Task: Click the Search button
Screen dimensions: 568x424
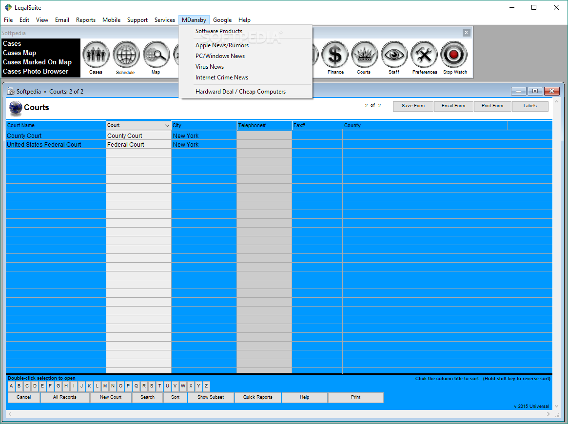Action: (147, 397)
